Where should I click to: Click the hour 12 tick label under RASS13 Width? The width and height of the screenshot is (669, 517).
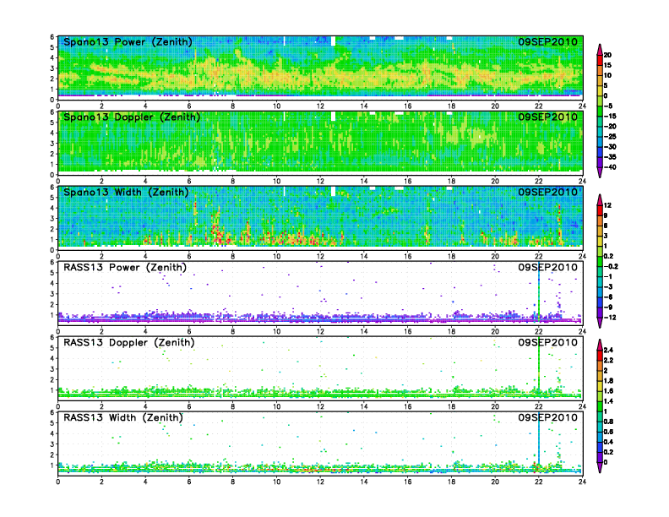click(320, 482)
